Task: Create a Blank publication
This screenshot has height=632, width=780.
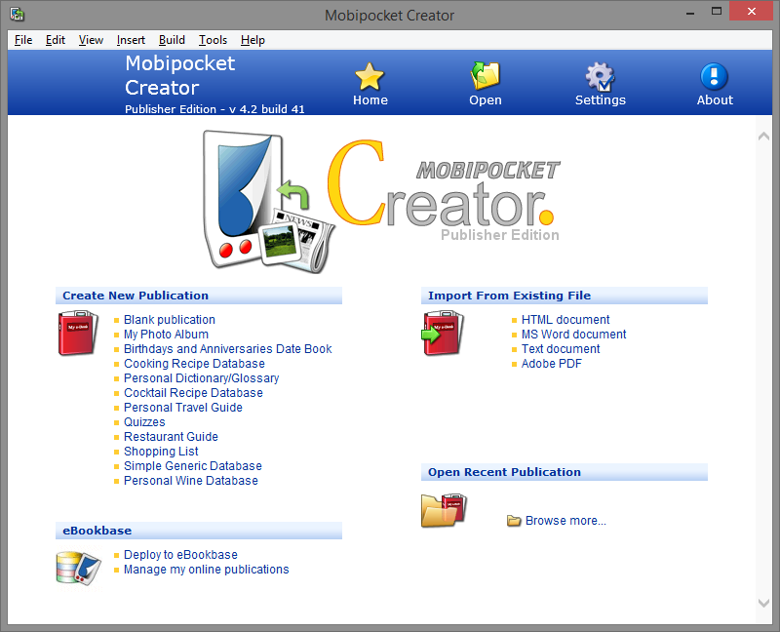Action: [x=169, y=320]
